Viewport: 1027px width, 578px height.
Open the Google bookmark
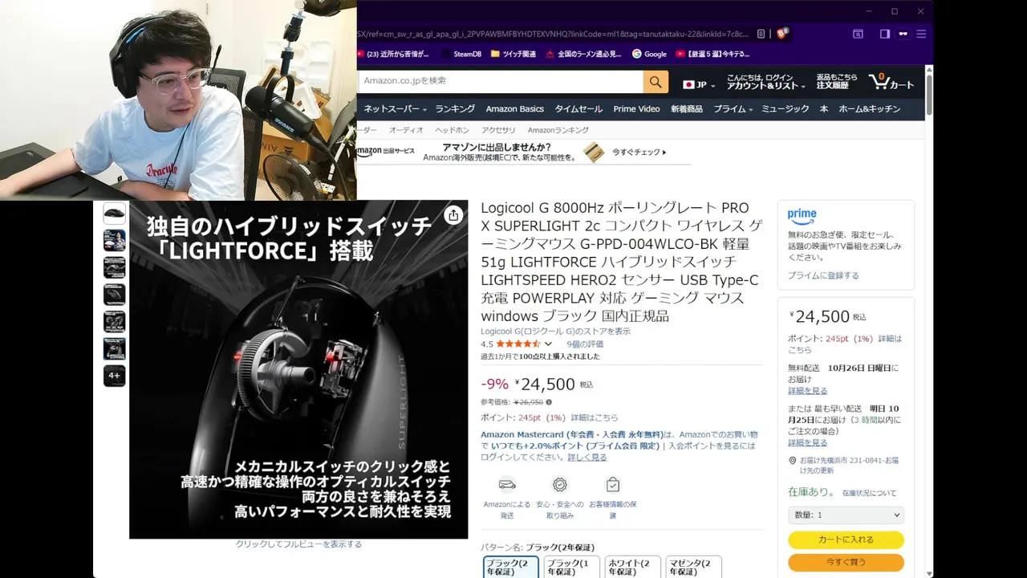click(x=650, y=54)
